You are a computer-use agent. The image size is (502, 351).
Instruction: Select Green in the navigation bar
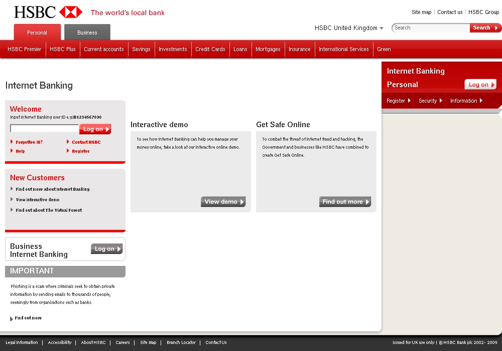[x=384, y=49]
